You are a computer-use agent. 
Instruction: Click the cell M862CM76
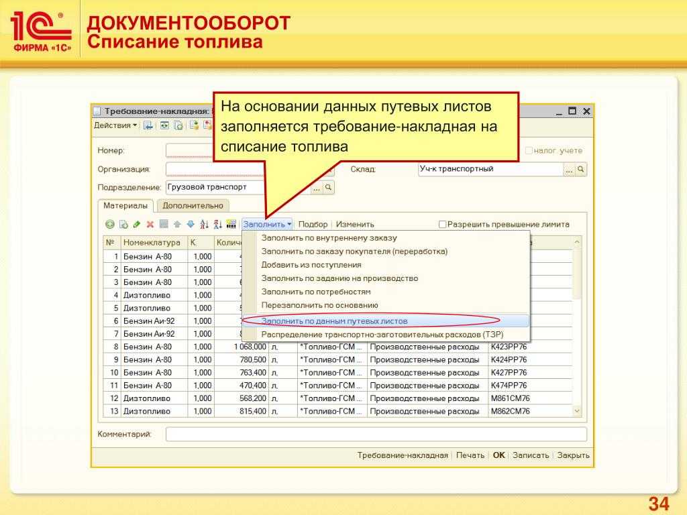point(530,411)
